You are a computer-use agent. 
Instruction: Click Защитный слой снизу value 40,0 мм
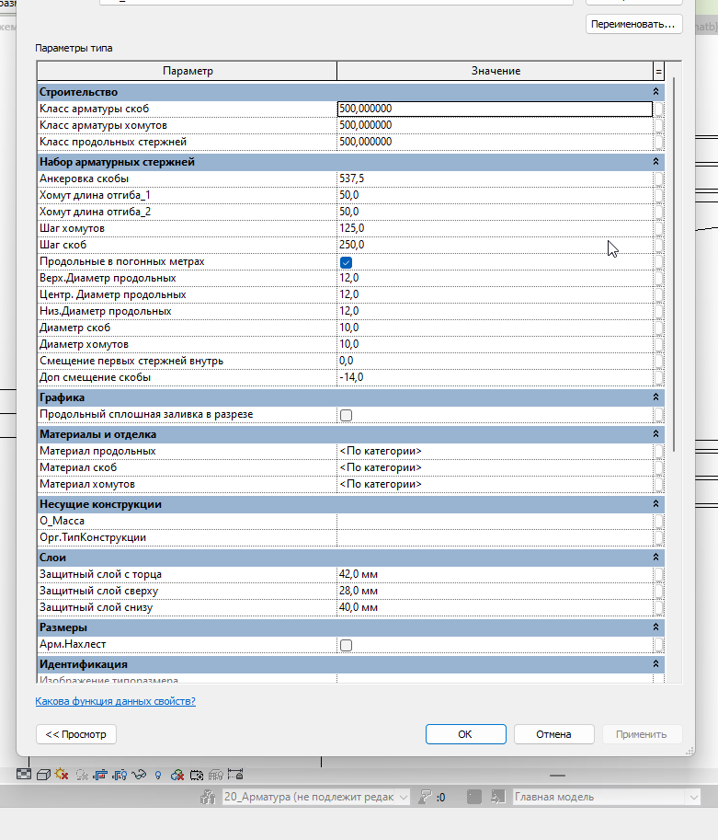coord(495,607)
